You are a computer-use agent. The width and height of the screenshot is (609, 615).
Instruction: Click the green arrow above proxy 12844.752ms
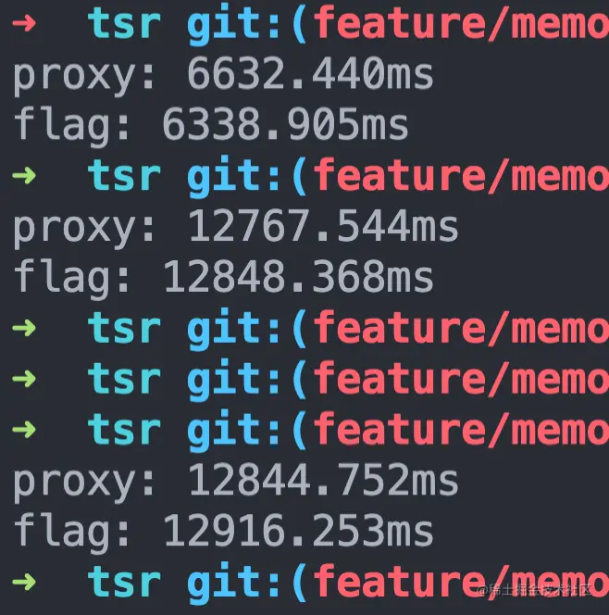pyautogui.click(x=24, y=430)
